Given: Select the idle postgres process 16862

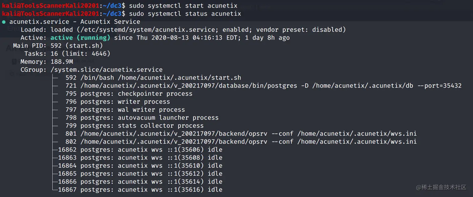Looking at the screenshot, I should pos(140,150).
